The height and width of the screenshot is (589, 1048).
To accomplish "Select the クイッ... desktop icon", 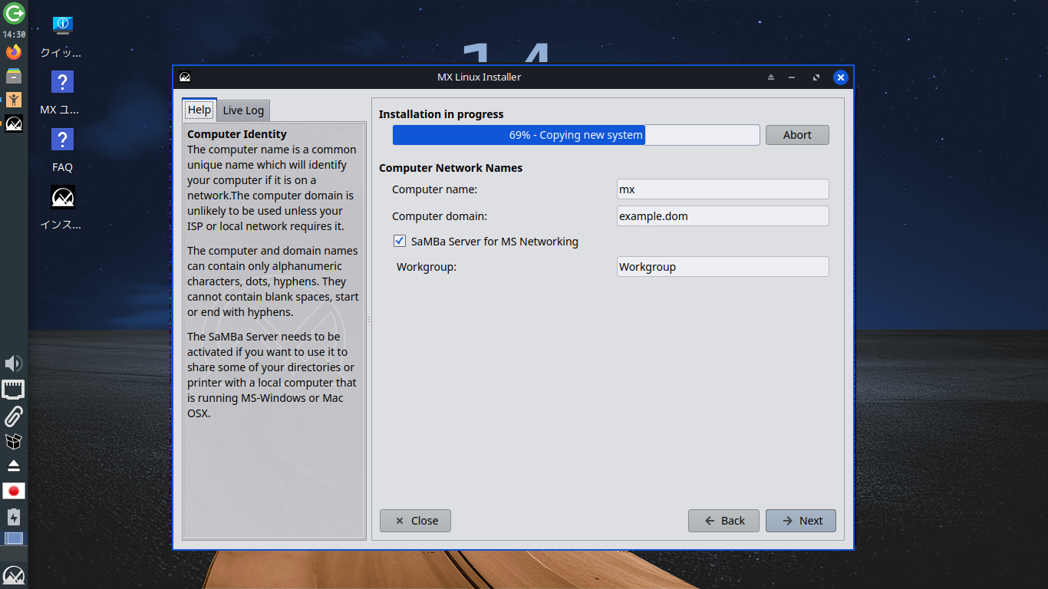I will (62, 38).
